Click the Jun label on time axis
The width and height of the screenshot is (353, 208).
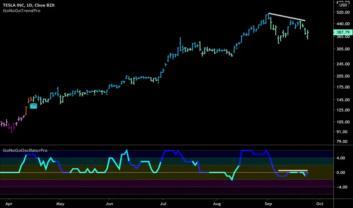(x=109, y=204)
